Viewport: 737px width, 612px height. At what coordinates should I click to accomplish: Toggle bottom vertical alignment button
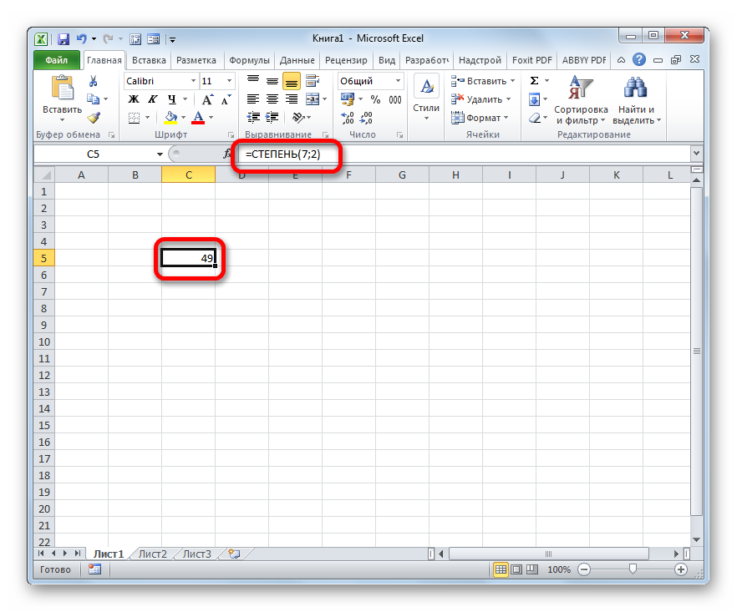click(x=291, y=81)
